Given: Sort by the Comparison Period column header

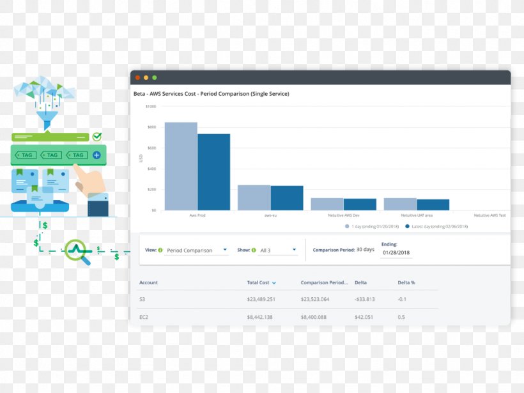Looking at the screenshot, I should click(x=324, y=282).
